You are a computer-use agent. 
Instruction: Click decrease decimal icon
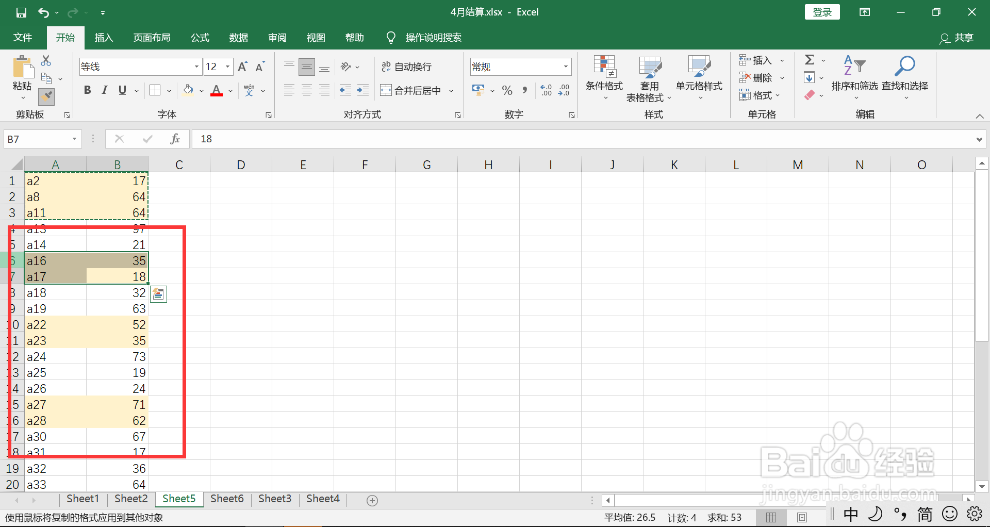[564, 90]
